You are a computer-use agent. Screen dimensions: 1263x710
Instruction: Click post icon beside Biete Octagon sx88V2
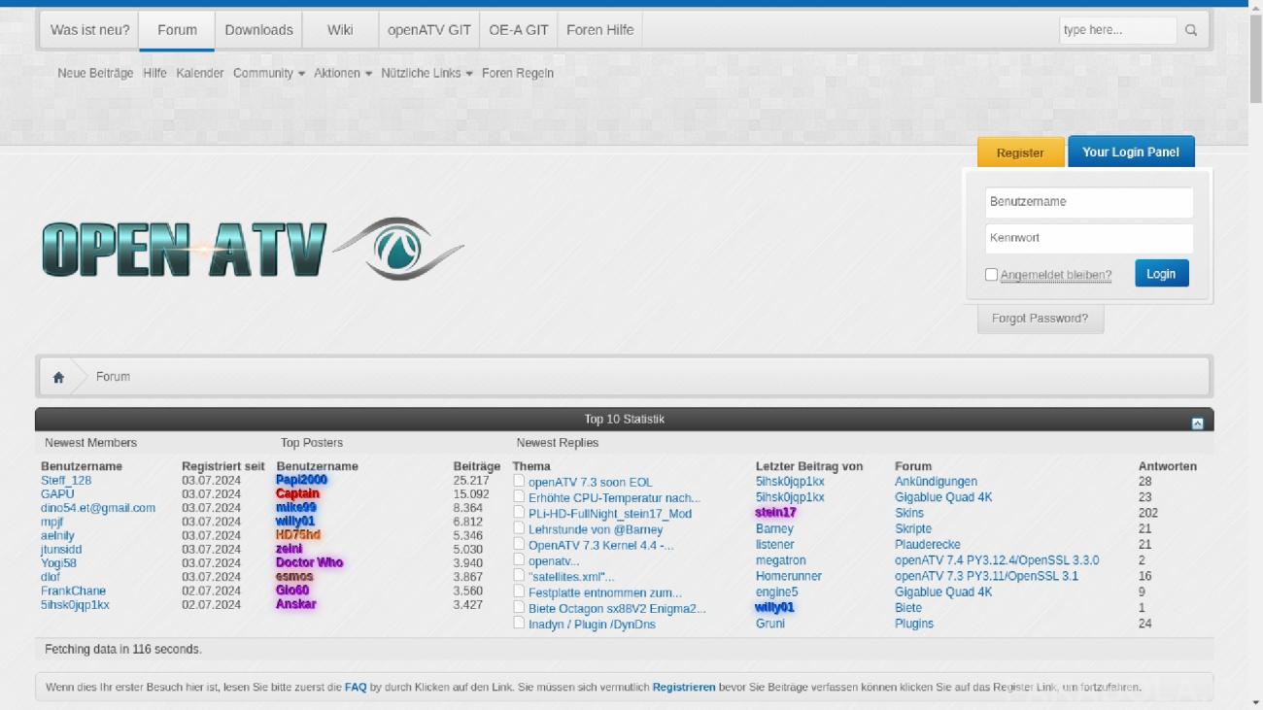[519, 607]
